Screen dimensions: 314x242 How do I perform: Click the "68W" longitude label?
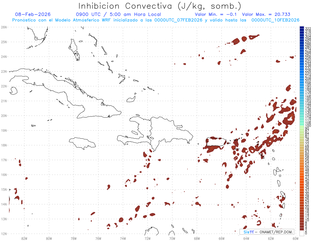tap(197, 238)
